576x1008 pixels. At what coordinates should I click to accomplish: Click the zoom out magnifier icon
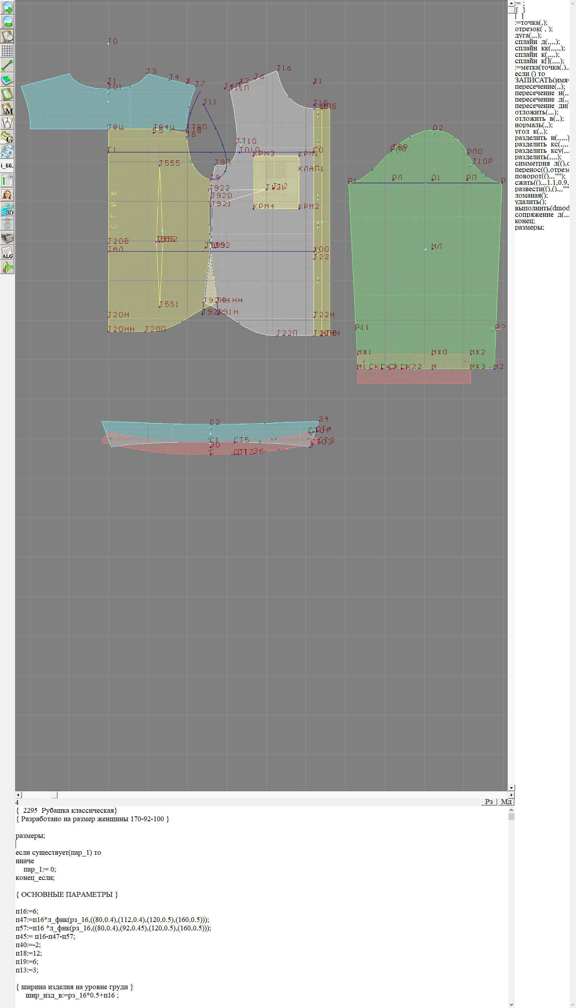click(x=7, y=22)
